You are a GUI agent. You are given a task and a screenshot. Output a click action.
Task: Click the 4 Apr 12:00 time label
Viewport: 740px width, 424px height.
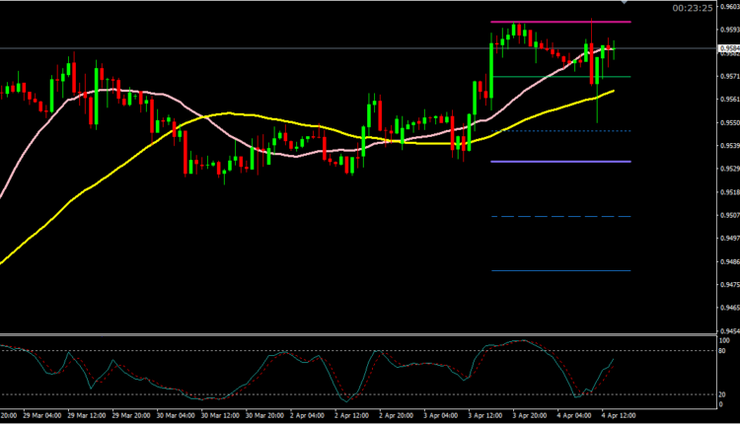pos(618,417)
